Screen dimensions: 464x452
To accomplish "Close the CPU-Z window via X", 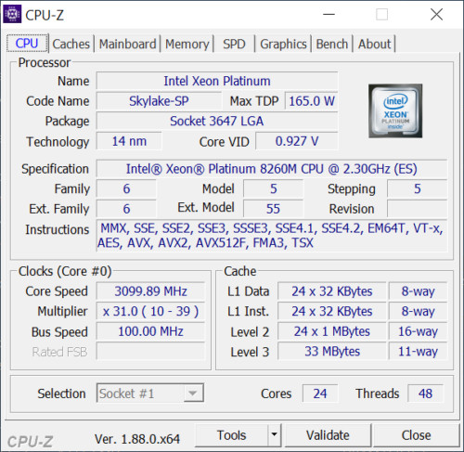I will (436, 14).
